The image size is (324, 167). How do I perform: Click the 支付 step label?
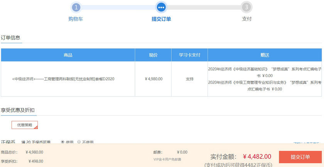click(x=247, y=19)
